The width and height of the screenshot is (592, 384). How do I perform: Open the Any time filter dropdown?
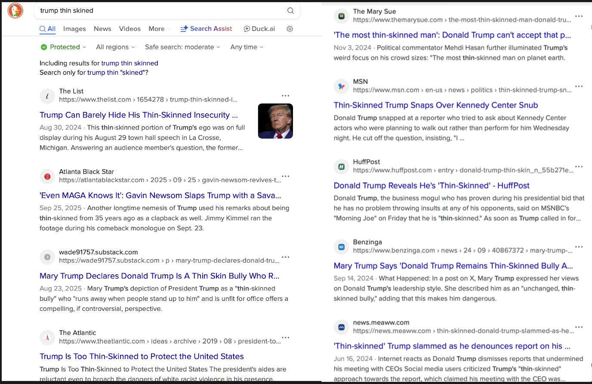247,47
